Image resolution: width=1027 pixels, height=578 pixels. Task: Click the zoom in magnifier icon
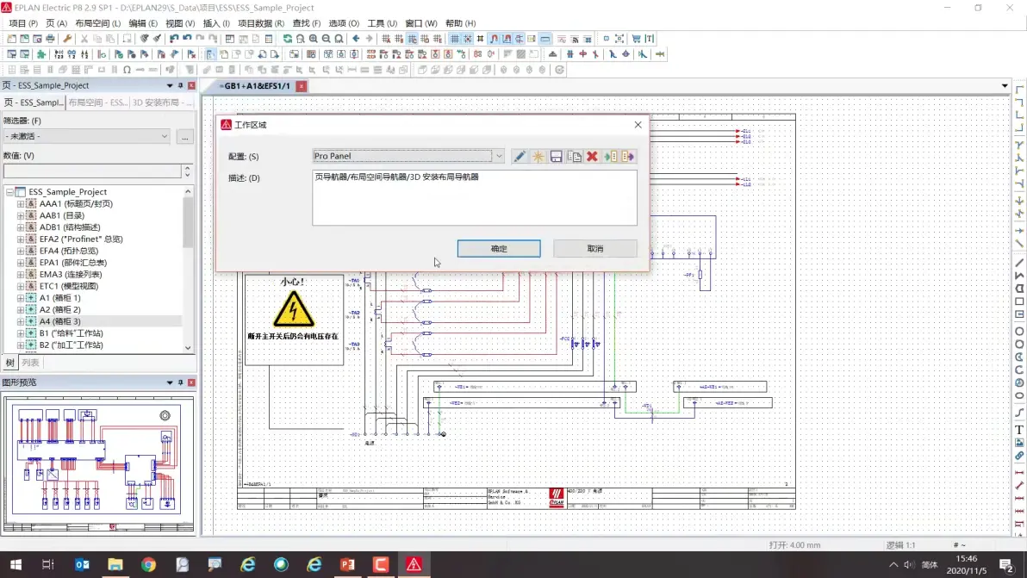313,39
